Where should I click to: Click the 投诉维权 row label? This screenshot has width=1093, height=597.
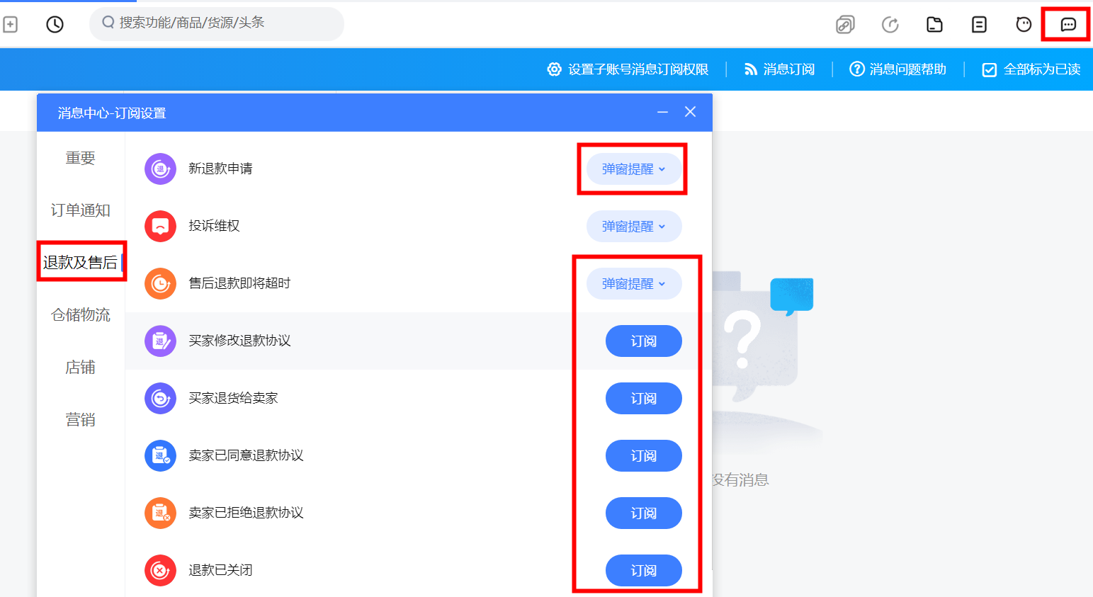(214, 226)
